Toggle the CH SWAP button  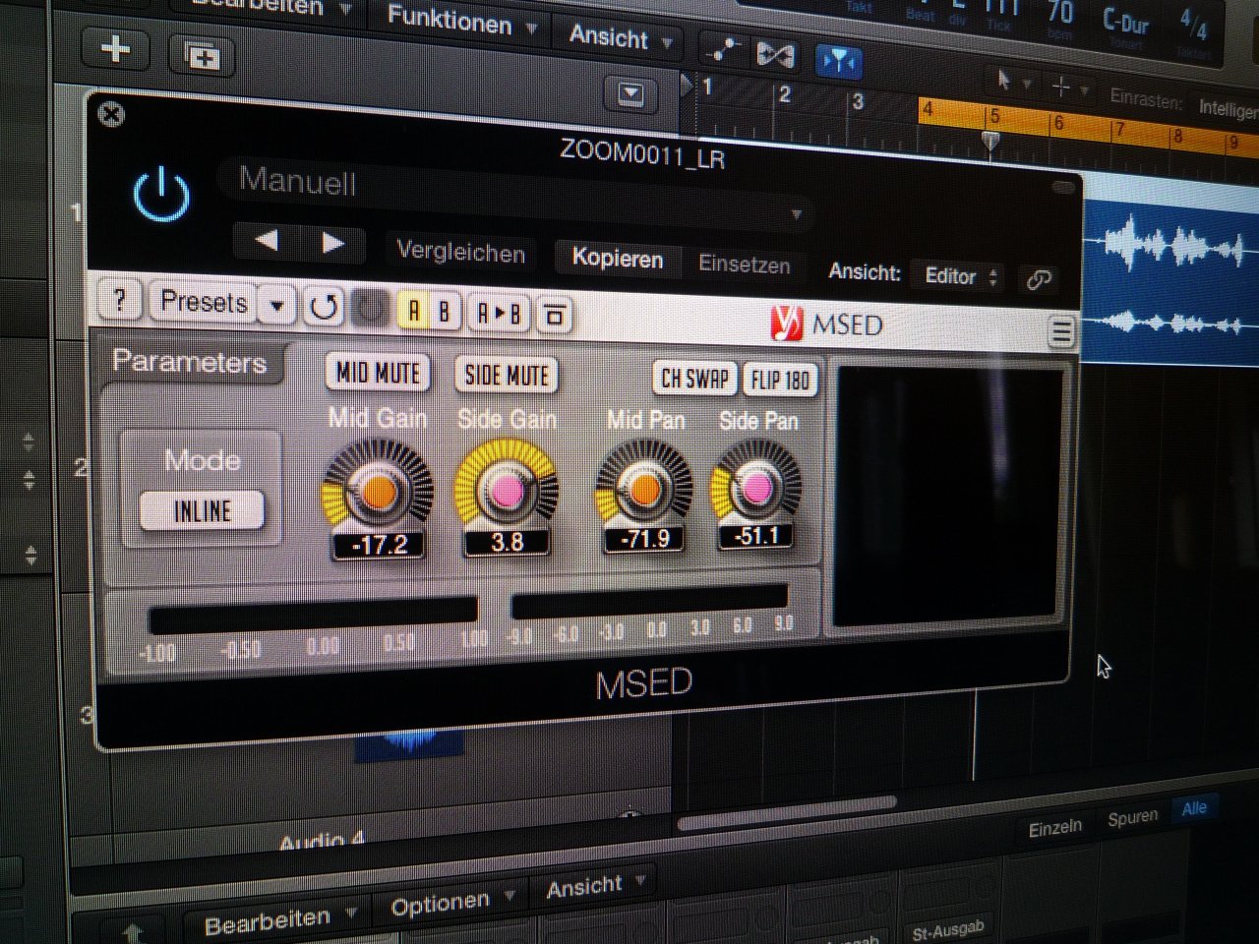pyautogui.click(x=694, y=379)
